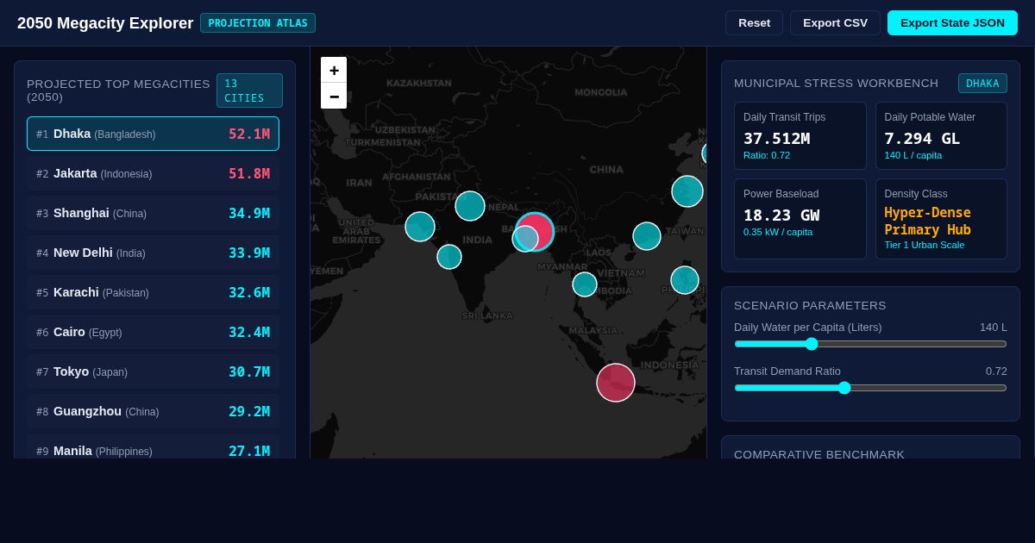
Task: Choose Cairo (Egypt) from the list
Action: pos(153,332)
